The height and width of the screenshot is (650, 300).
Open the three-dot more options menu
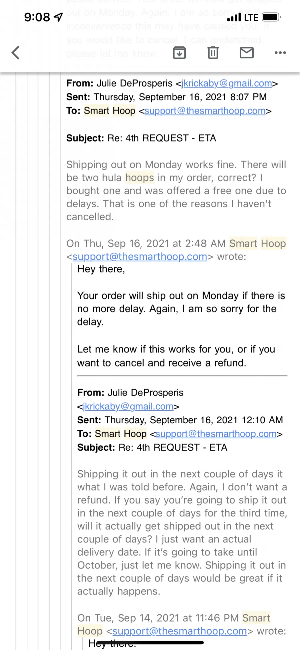pos(280,53)
